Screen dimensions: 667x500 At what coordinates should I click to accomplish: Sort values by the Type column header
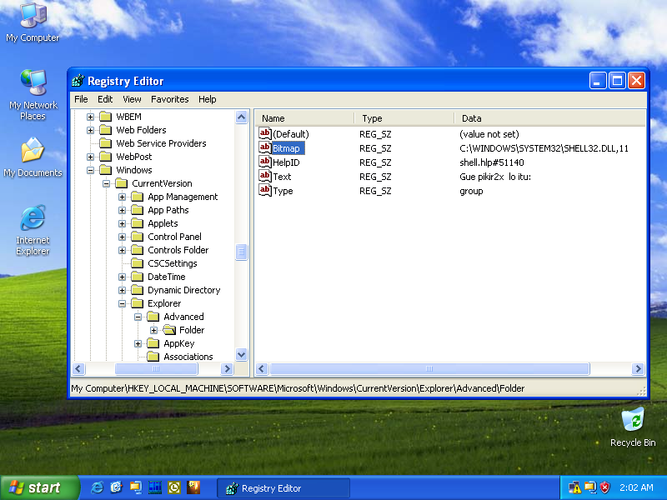click(404, 118)
